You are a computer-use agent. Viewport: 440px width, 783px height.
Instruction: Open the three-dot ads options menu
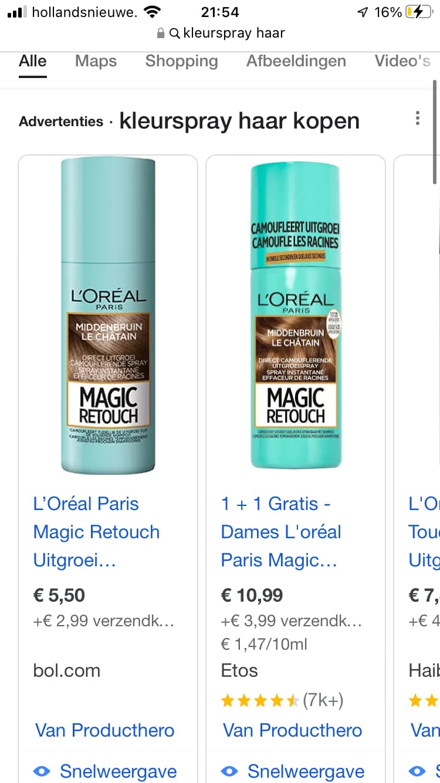(x=417, y=118)
